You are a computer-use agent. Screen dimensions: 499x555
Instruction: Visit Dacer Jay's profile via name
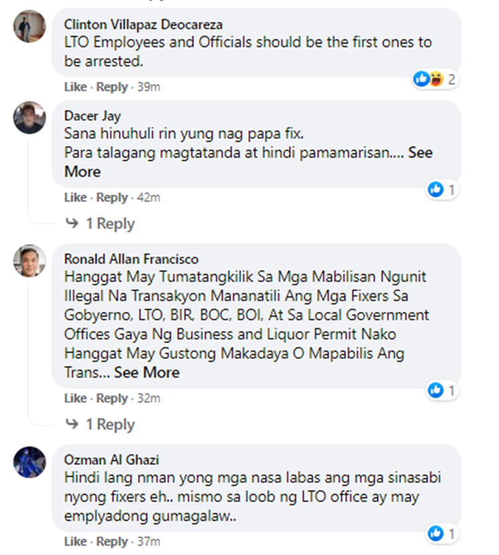pos(92,117)
